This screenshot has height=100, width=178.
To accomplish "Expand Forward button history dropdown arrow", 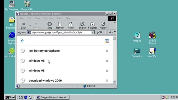I will tap(43, 26).
